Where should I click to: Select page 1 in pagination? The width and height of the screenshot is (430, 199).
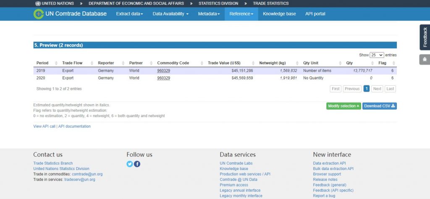(x=366, y=89)
